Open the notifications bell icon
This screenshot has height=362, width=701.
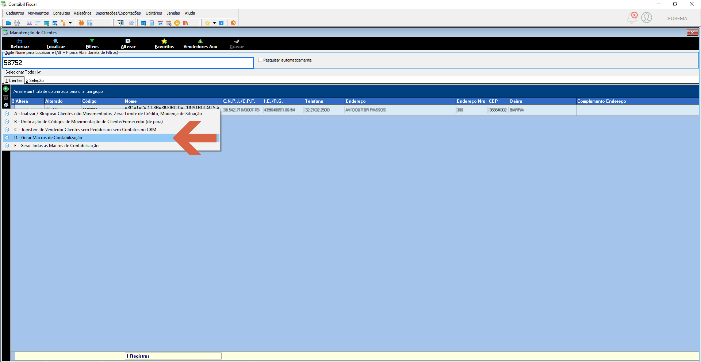point(632,17)
